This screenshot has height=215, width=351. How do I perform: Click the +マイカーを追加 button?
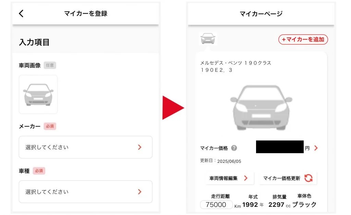coord(303,39)
